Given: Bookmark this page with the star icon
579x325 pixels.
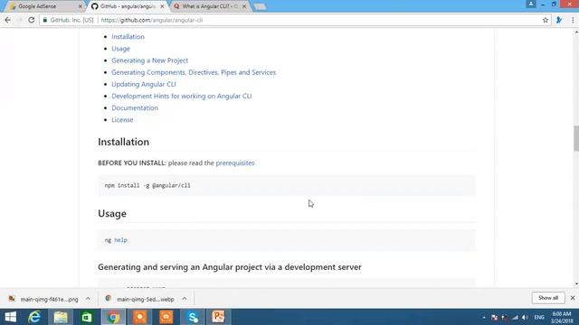Looking at the screenshot, I should (546, 20).
